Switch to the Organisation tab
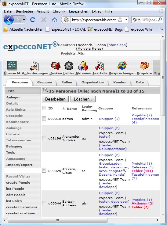 point(93,82)
